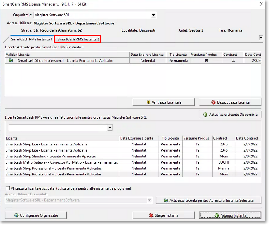
Task: Open Configurare Organizatie
Action: [x=36, y=216]
